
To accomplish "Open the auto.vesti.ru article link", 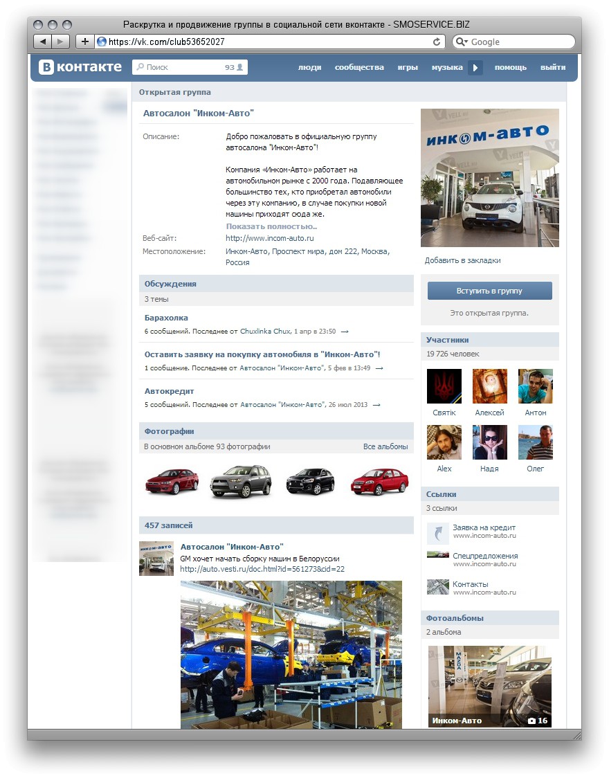I will coord(262,569).
